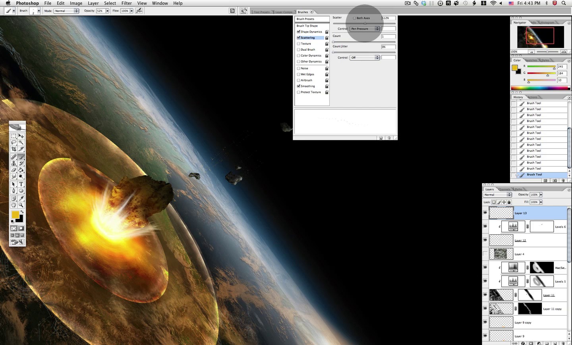The image size is (572, 345).
Task: Enable the Texture checkbox
Action: (299, 44)
